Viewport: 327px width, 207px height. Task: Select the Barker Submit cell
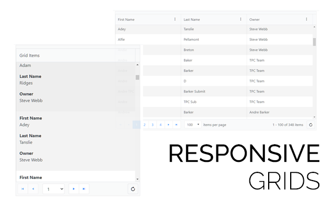point(214,91)
